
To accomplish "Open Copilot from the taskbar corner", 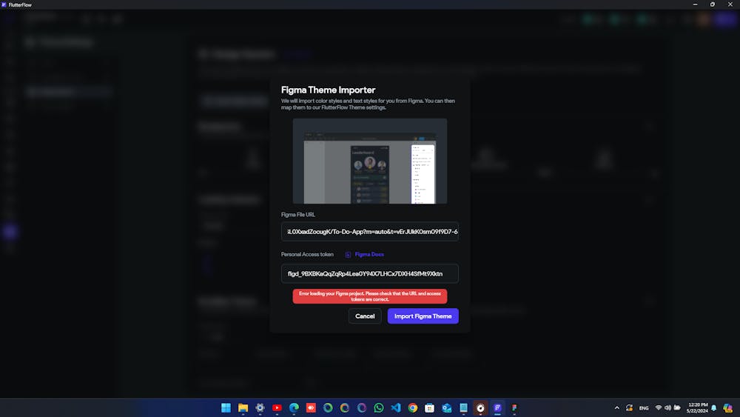I will pos(727,407).
